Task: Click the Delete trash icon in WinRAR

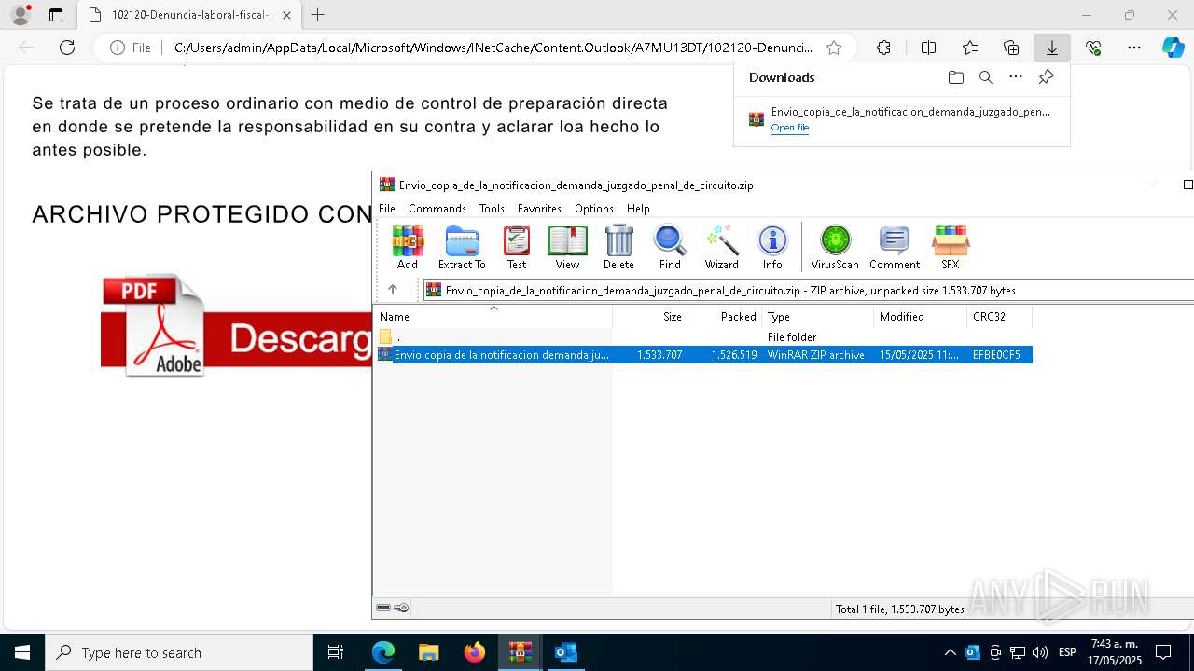Action: tap(618, 248)
